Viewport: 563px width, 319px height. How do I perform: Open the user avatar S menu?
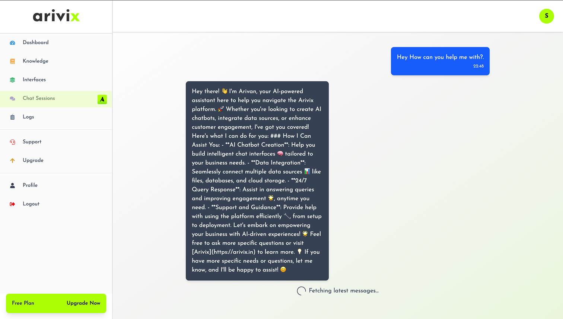[x=546, y=16]
